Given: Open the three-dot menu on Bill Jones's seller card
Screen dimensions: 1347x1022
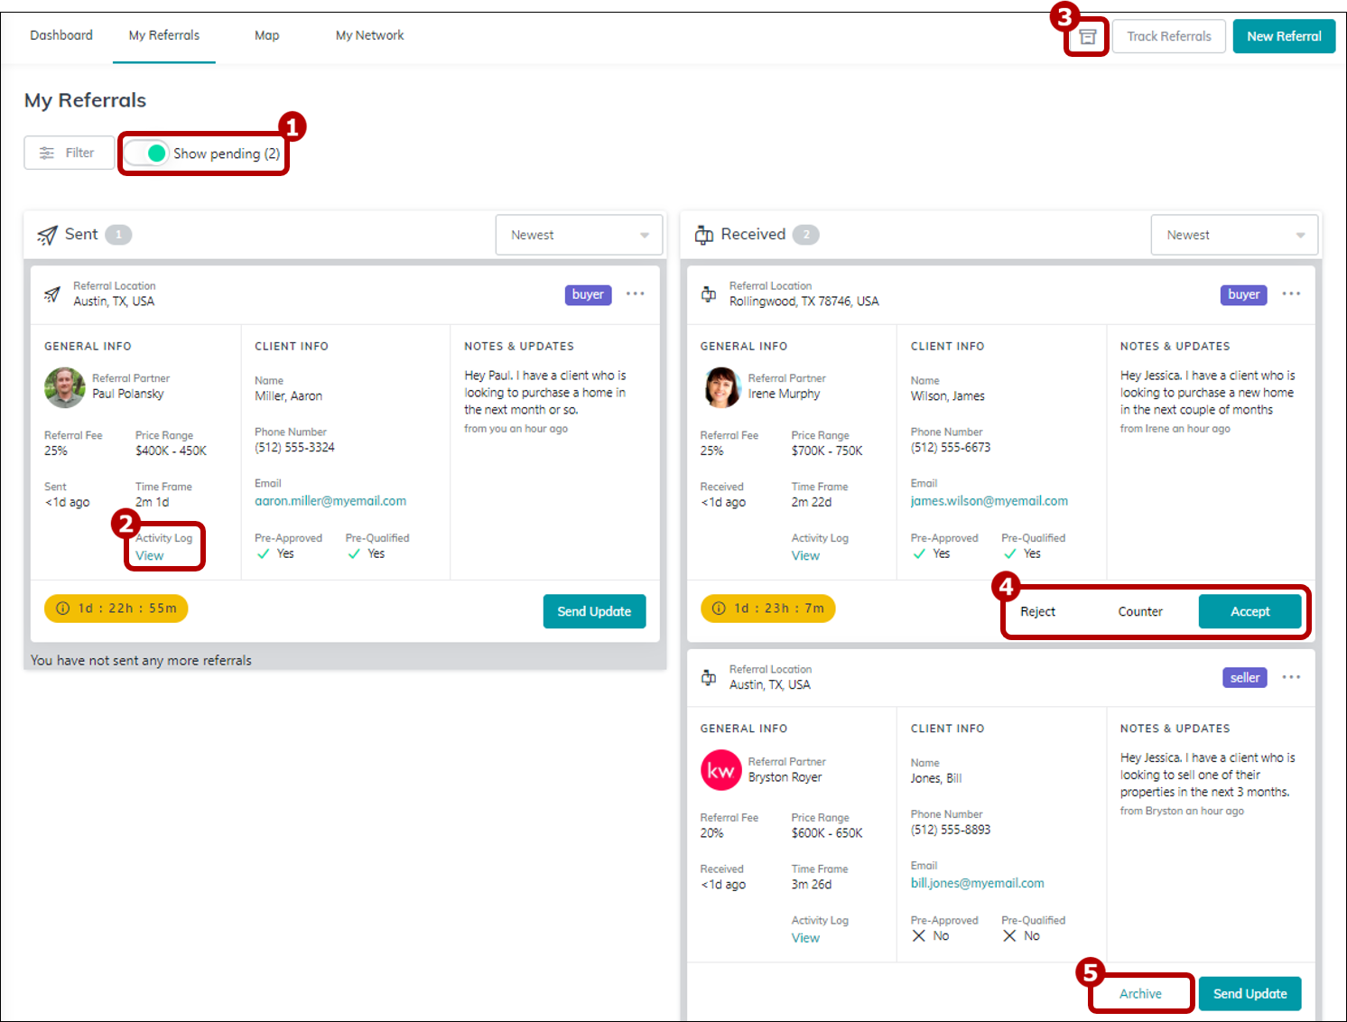Looking at the screenshot, I should 1291,677.
